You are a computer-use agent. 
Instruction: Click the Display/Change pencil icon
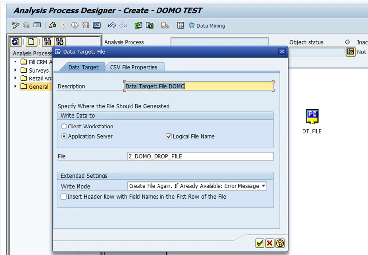15,25
